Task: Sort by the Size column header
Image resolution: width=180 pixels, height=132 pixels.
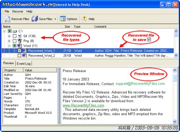Action: [x=67, y=27]
